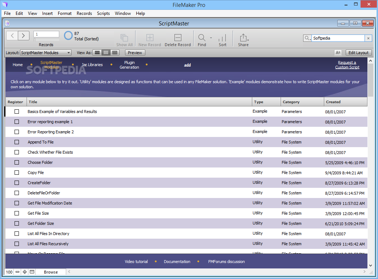Click Show All toolbar icon
The height and width of the screenshot is (279, 378).
124,38
